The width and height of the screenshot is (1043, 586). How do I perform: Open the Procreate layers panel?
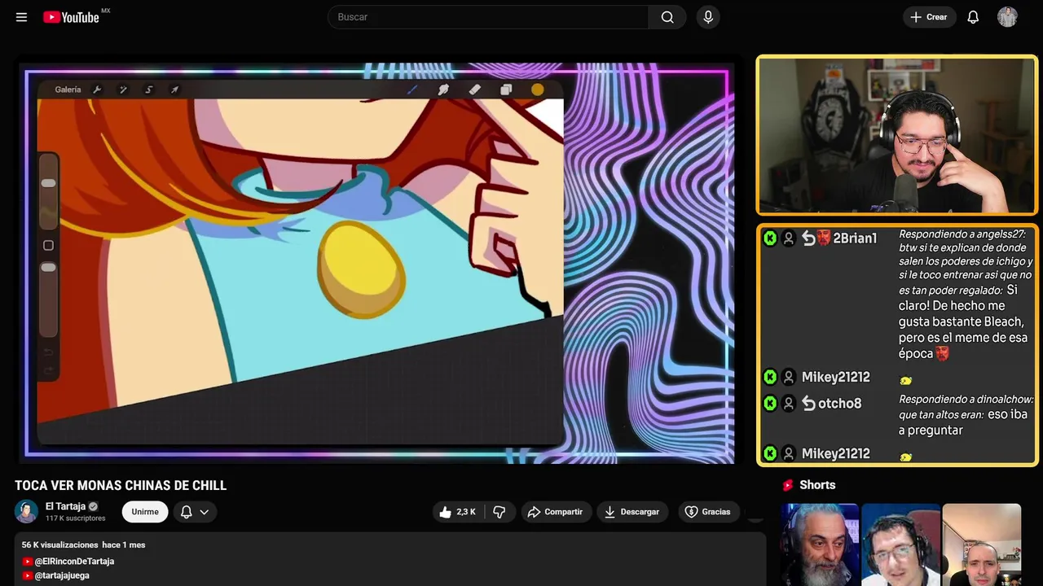pos(506,90)
